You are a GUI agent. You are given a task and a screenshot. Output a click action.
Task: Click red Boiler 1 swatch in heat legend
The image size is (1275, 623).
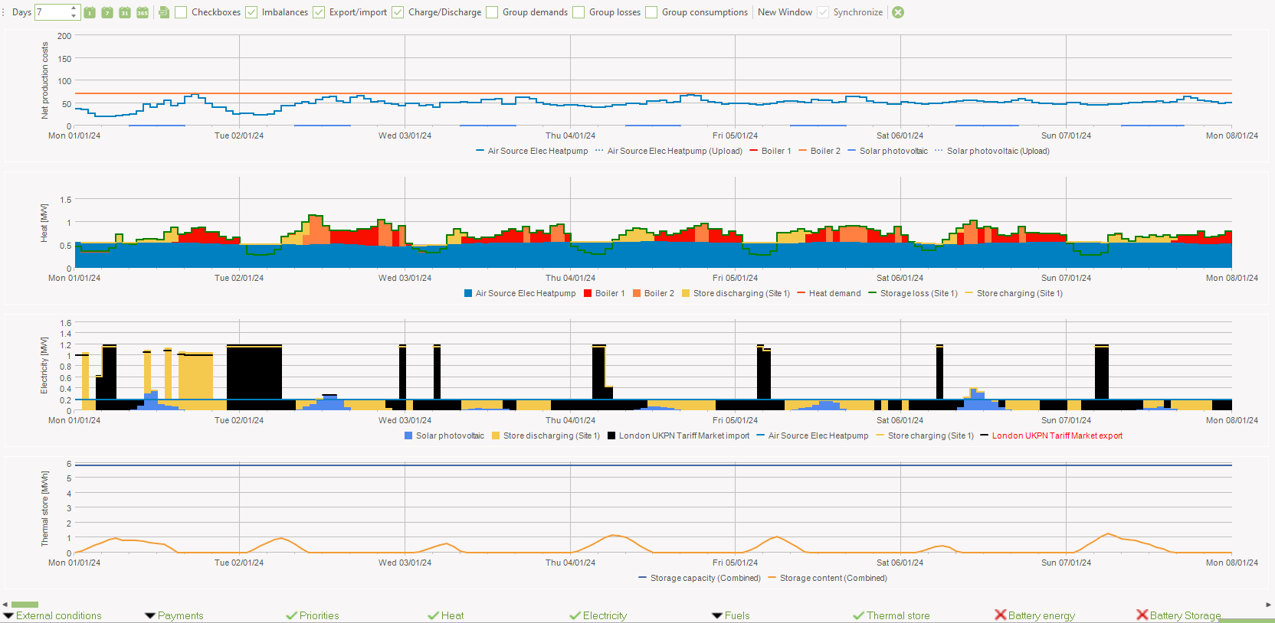588,293
